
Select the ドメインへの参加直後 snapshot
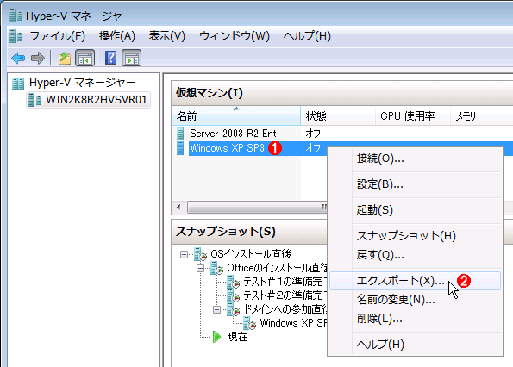(285, 309)
